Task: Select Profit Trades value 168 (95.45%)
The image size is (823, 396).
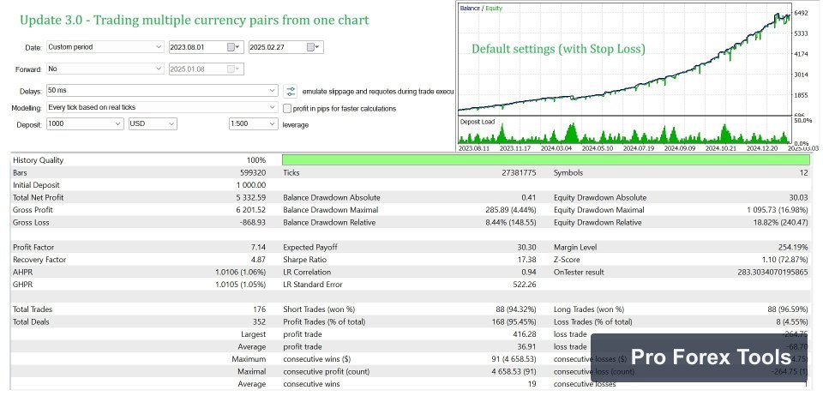Action: click(513, 322)
